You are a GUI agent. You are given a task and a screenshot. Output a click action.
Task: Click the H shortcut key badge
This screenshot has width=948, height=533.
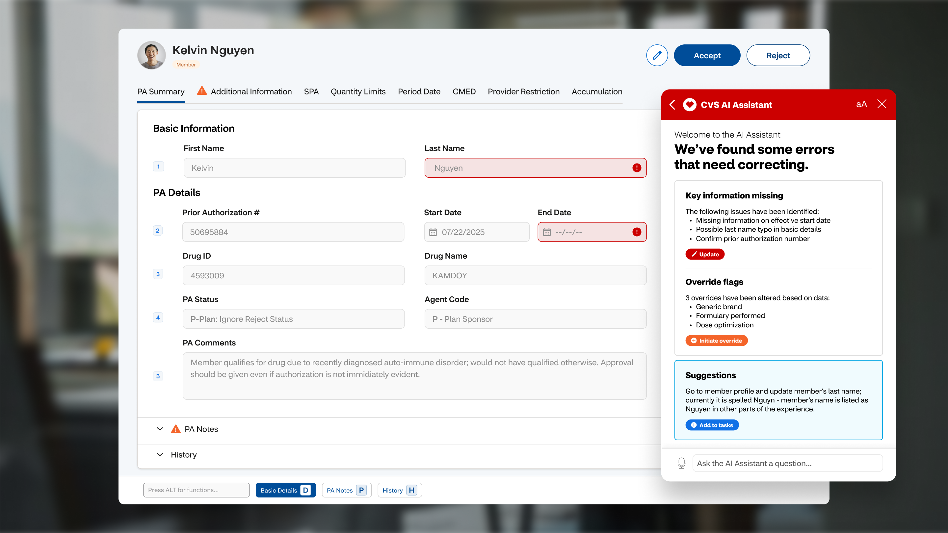pyautogui.click(x=411, y=490)
